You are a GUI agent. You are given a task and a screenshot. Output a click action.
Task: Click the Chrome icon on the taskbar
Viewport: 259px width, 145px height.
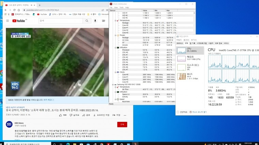tap(102, 144)
